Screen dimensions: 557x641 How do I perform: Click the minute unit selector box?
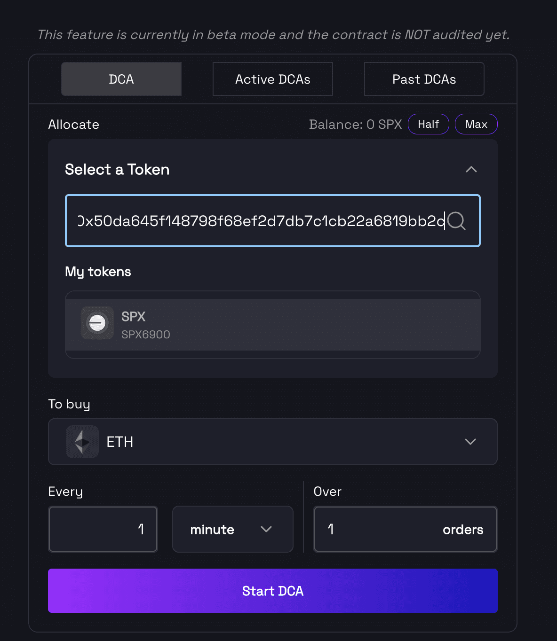[232, 529]
